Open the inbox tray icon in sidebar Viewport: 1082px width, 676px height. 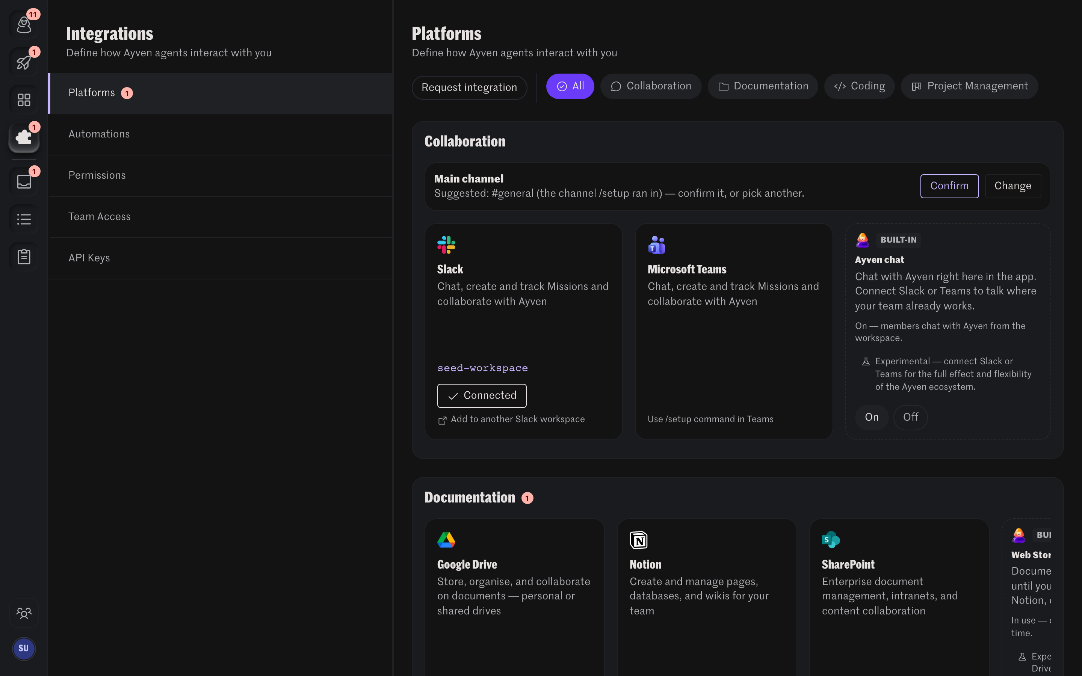(x=24, y=181)
